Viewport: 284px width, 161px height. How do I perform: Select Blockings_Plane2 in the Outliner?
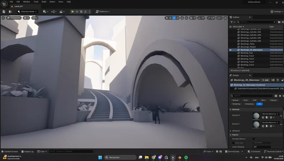[248, 47]
